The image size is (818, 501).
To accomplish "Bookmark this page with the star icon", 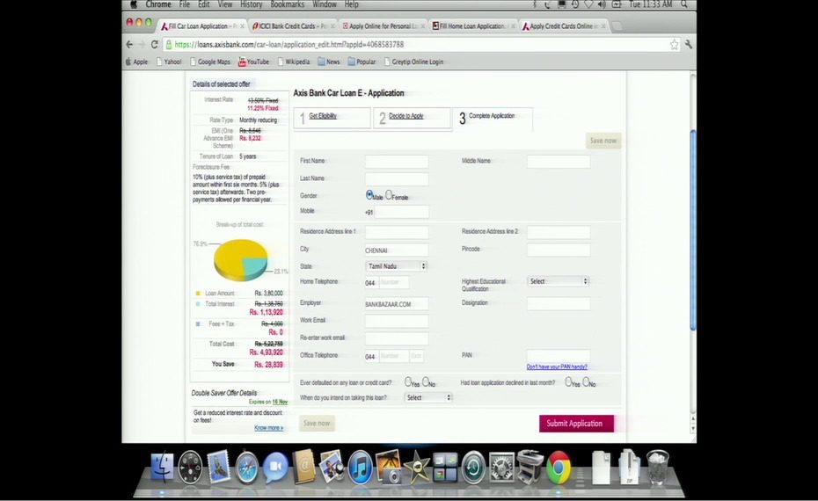I will point(674,44).
